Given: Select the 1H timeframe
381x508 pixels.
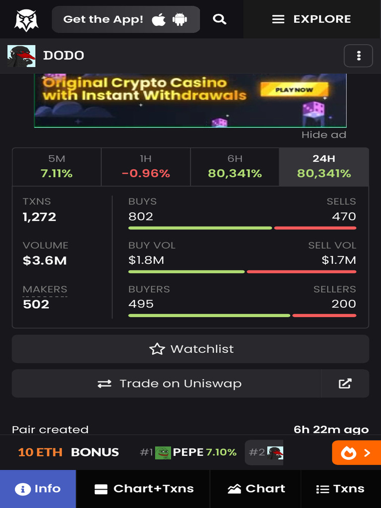Looking at the screenshot, I should [145, 167].
